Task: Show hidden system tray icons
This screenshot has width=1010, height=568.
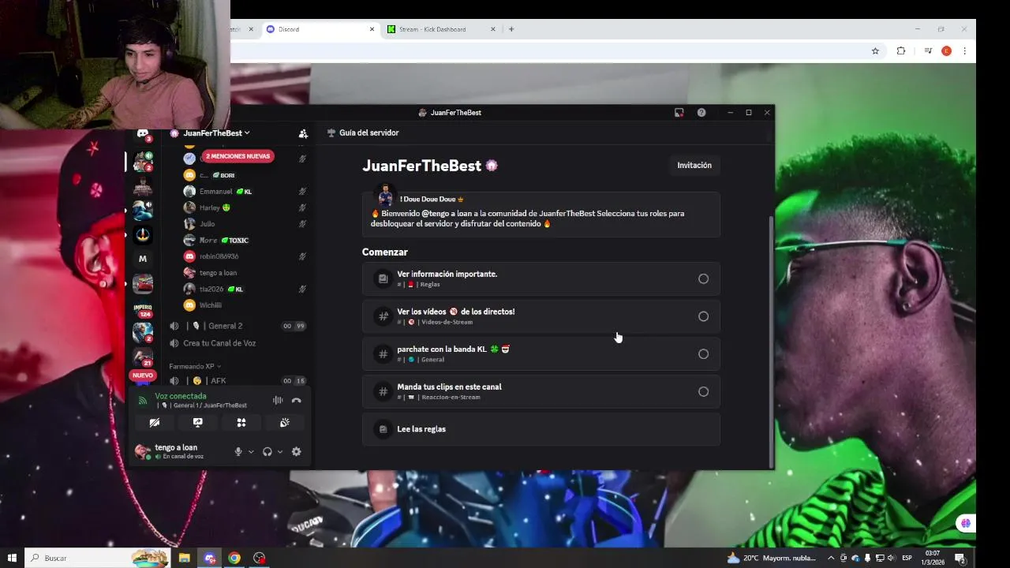Action: pos(830,558)
